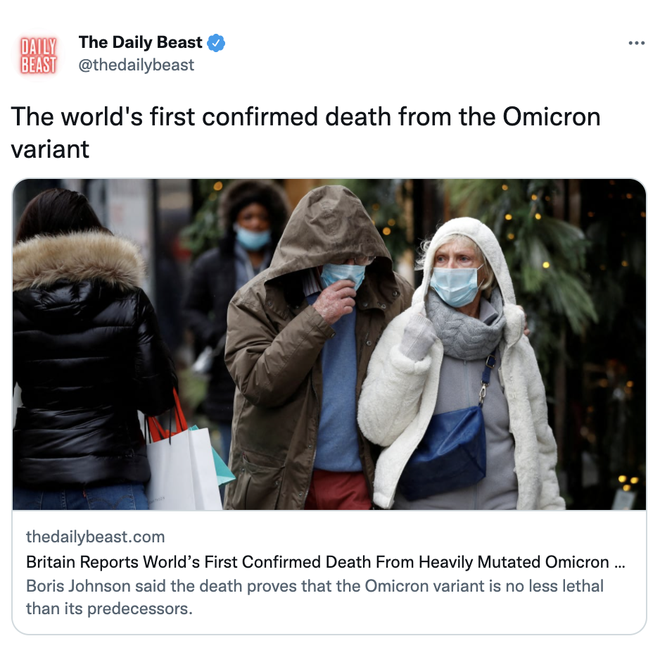Click the word "variant" in the tweet

(50, 149)
